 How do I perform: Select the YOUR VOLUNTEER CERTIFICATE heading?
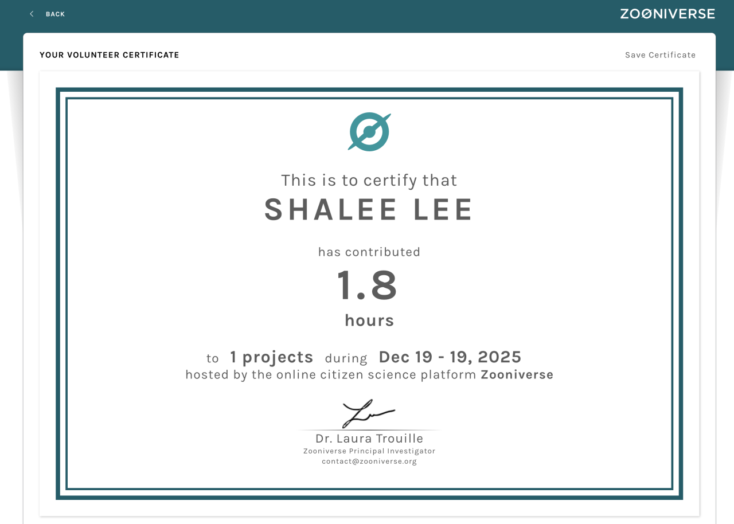point(110,55)
